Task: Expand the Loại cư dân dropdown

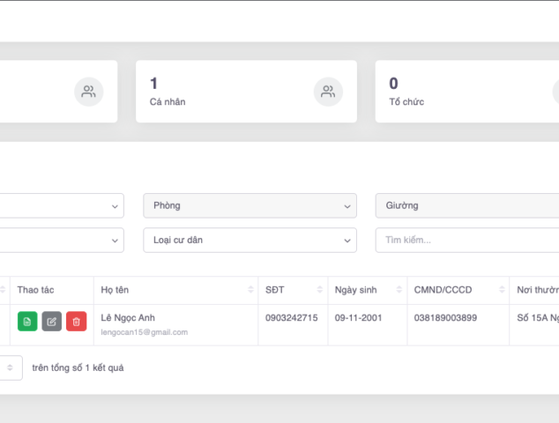Action: pyautogui.click(x=250, y=240)
